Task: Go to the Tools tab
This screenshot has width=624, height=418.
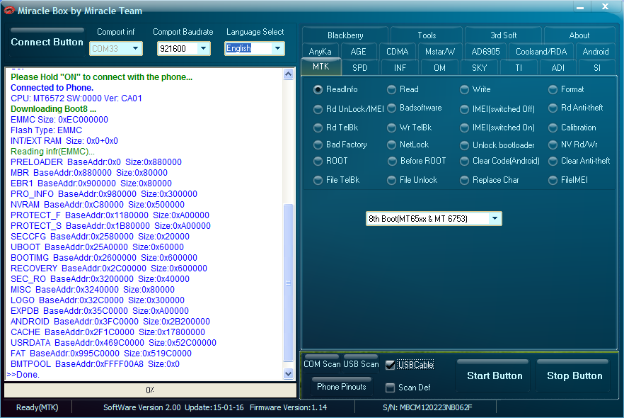Action: (x=427, y=35)
